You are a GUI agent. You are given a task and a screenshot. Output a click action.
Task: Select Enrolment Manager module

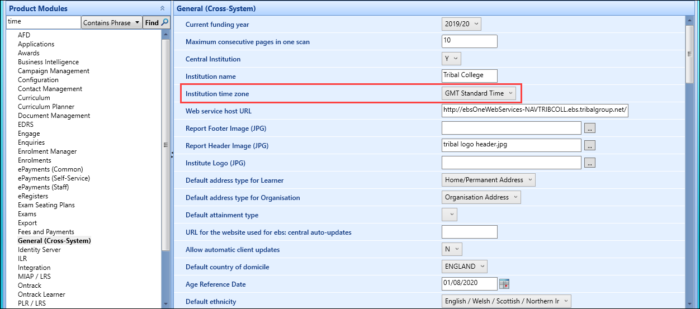(x=47, y=151)
